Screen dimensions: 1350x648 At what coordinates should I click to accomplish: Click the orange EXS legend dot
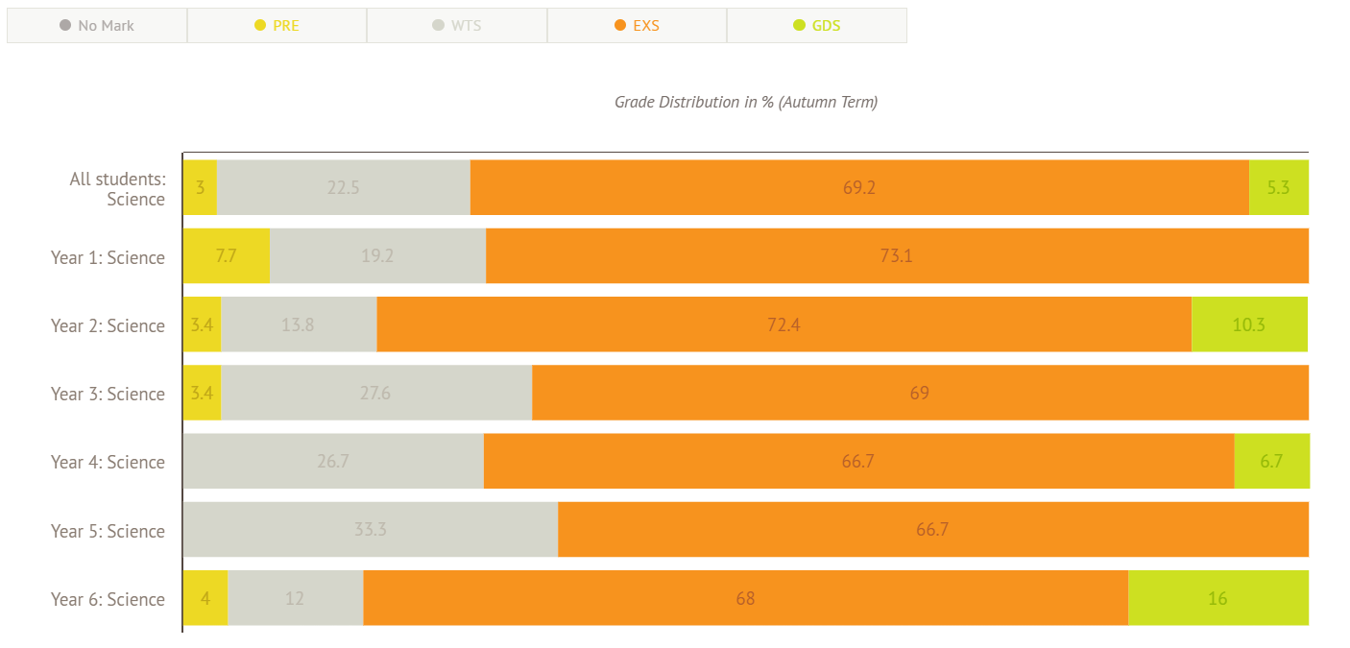[620, 26]
